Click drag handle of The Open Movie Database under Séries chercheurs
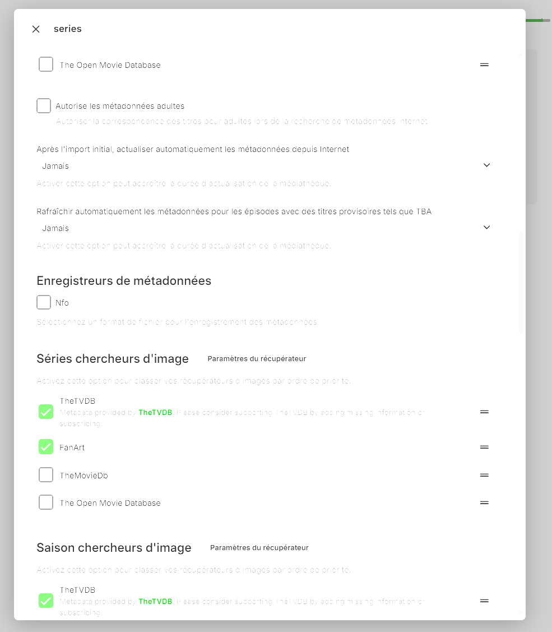Image resolution: width=552 pixels, height=632 pixels. click(x=484, y=502)
